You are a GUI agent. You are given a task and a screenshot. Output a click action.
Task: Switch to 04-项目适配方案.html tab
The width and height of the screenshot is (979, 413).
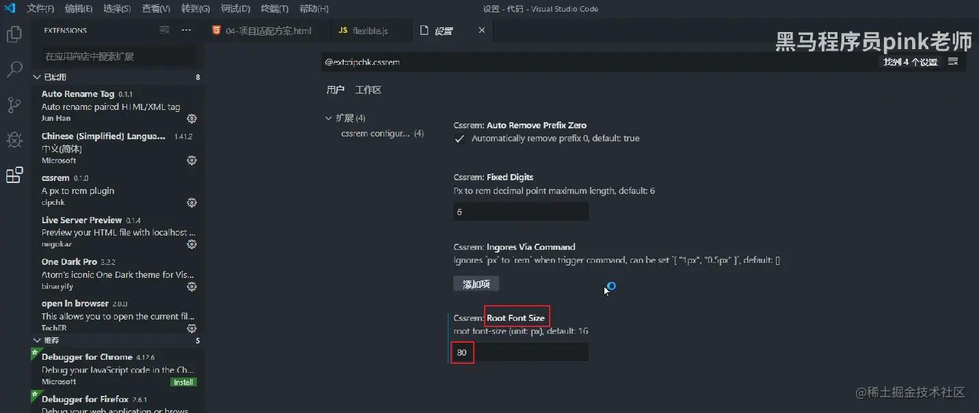click(267, 31)
